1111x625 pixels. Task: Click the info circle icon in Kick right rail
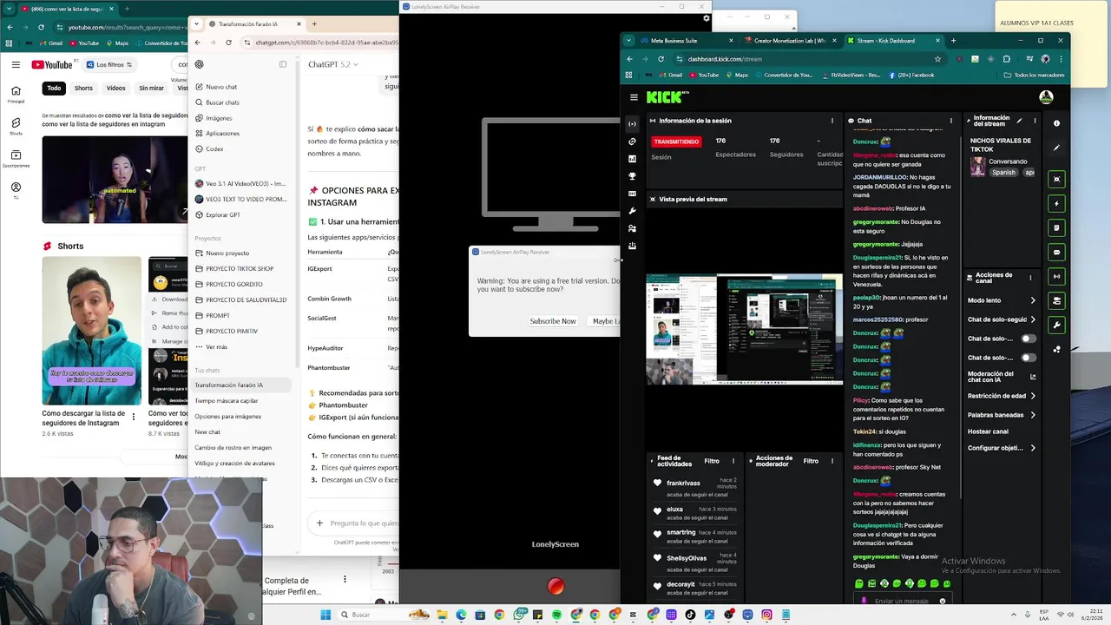pyautogui.click(x=1056, y=123)
